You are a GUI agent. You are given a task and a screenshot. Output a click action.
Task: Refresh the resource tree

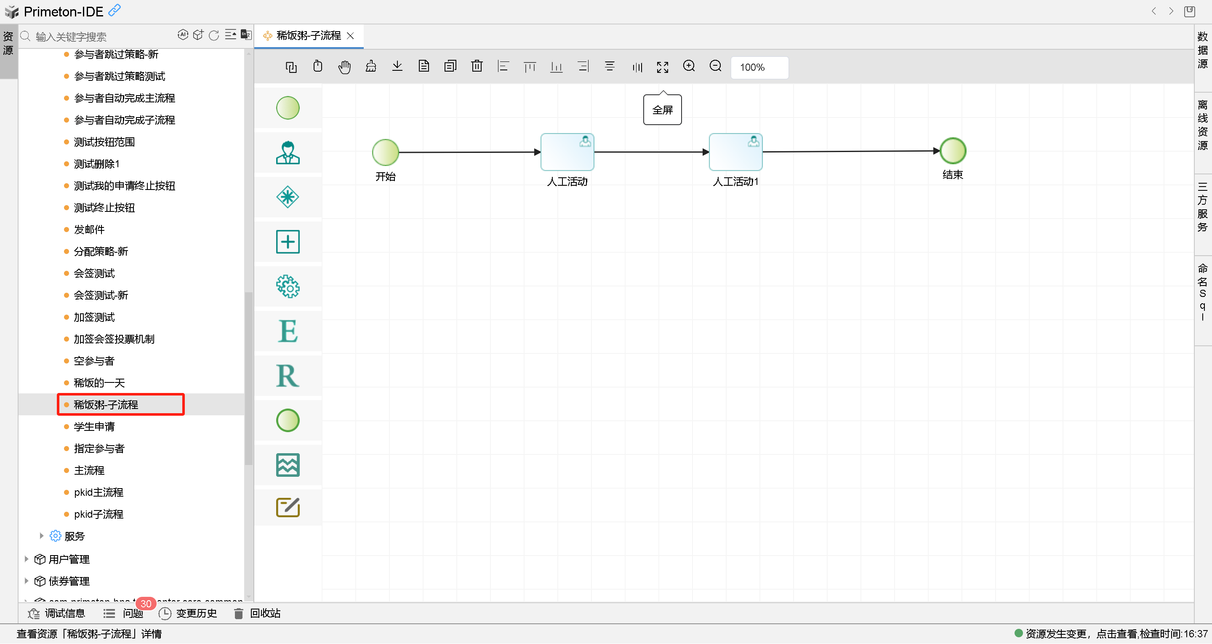coord(214,35)
